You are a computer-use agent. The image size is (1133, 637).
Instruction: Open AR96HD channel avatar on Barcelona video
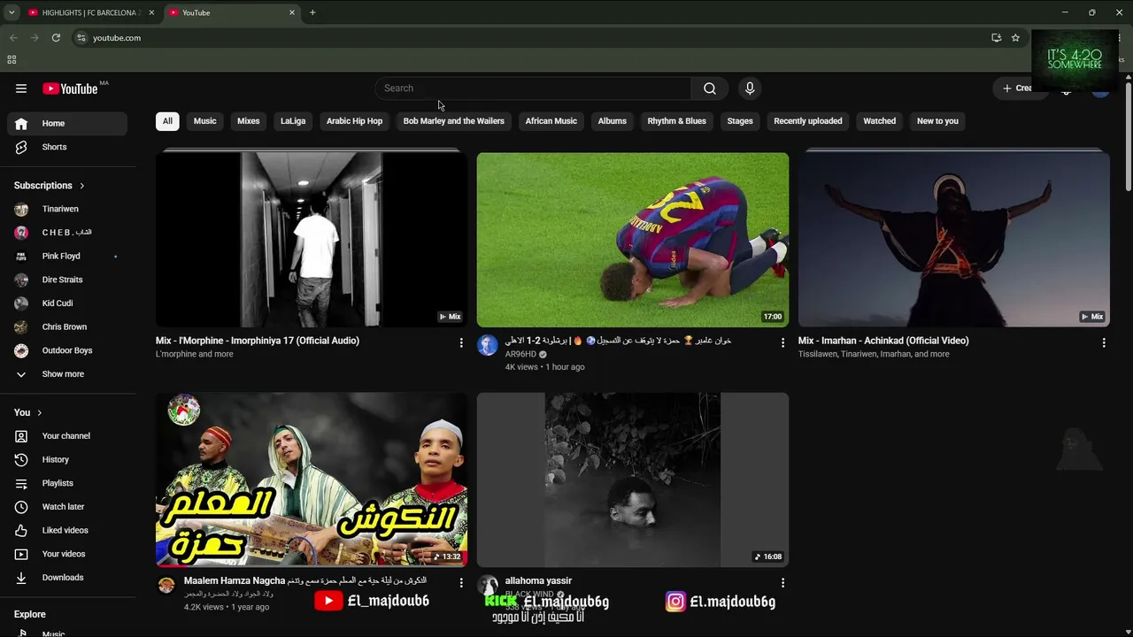pyautogui.click(x=488, y=345)
